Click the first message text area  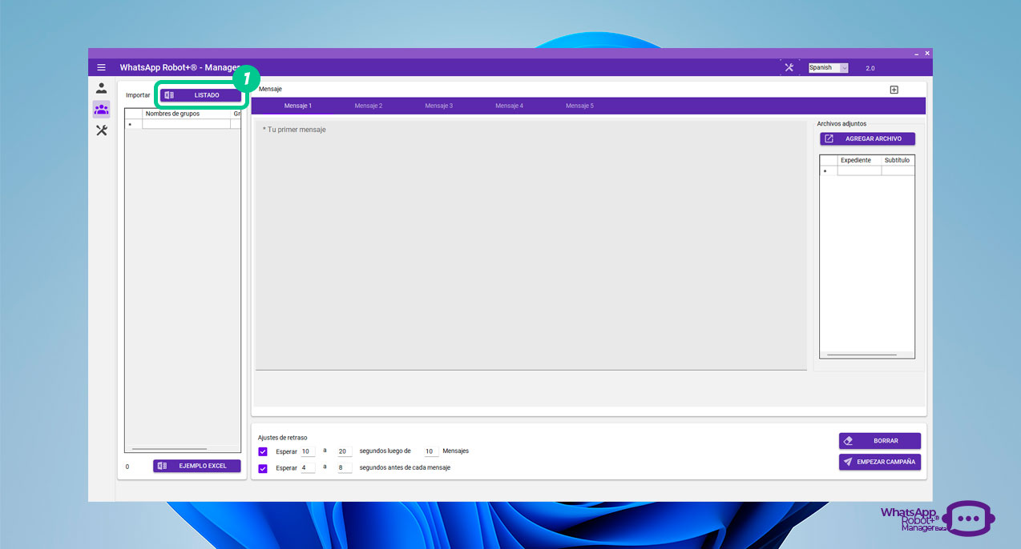[x=531, y=245]
